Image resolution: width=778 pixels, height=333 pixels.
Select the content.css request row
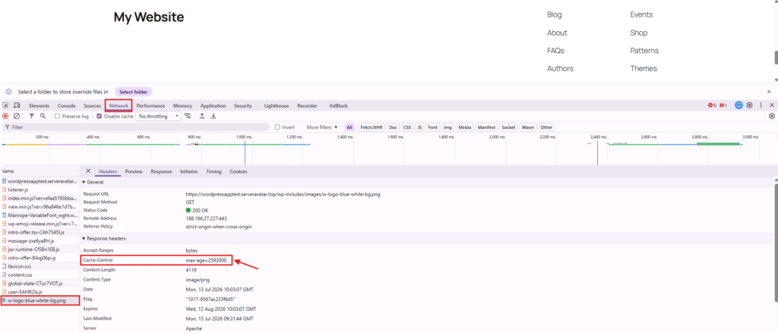pos(40,275)
